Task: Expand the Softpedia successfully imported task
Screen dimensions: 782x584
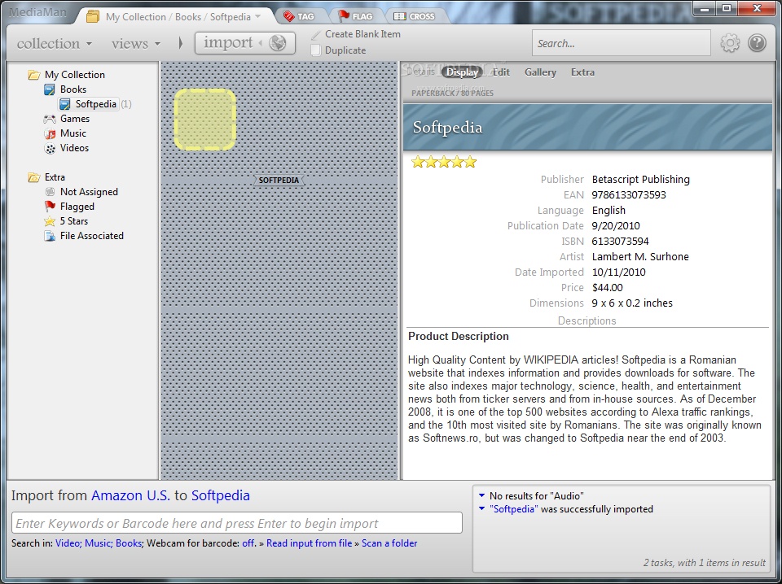Action: click(481, 509)
